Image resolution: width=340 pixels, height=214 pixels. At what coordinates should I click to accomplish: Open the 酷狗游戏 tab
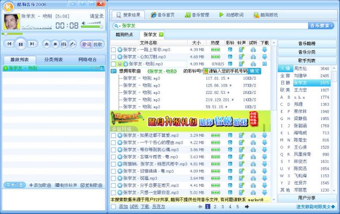[266, 15]
